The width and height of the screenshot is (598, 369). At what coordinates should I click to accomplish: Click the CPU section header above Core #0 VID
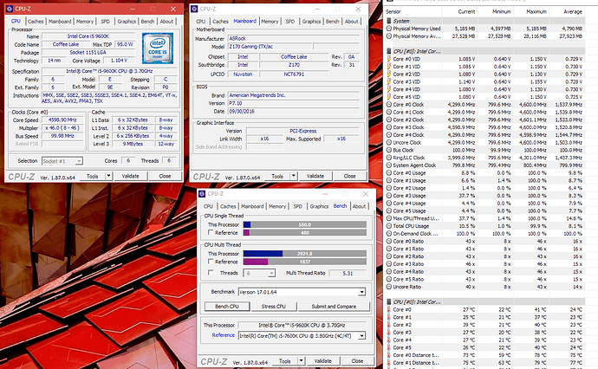coord(485,51)
